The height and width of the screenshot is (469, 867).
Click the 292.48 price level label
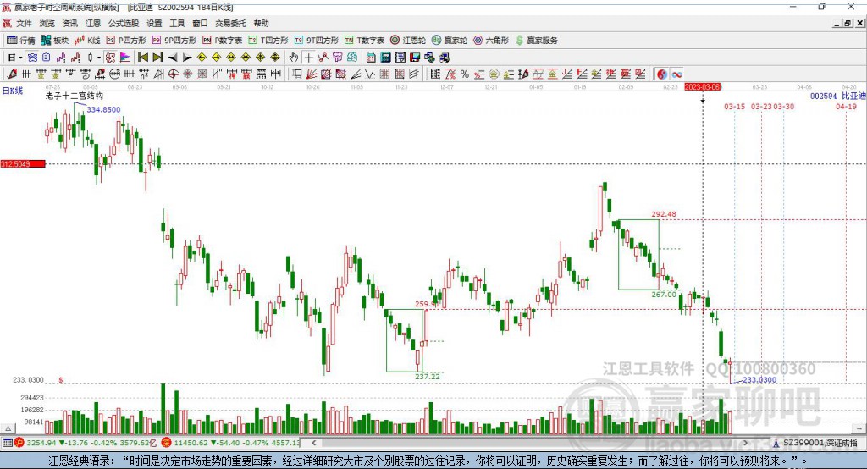(x=664, y=214)
